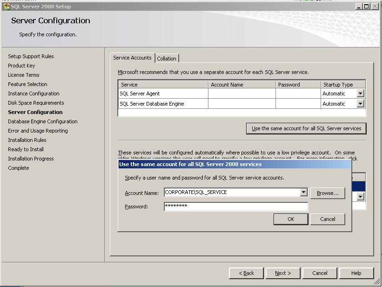Switch to the Collation tab

click(167, 59)
